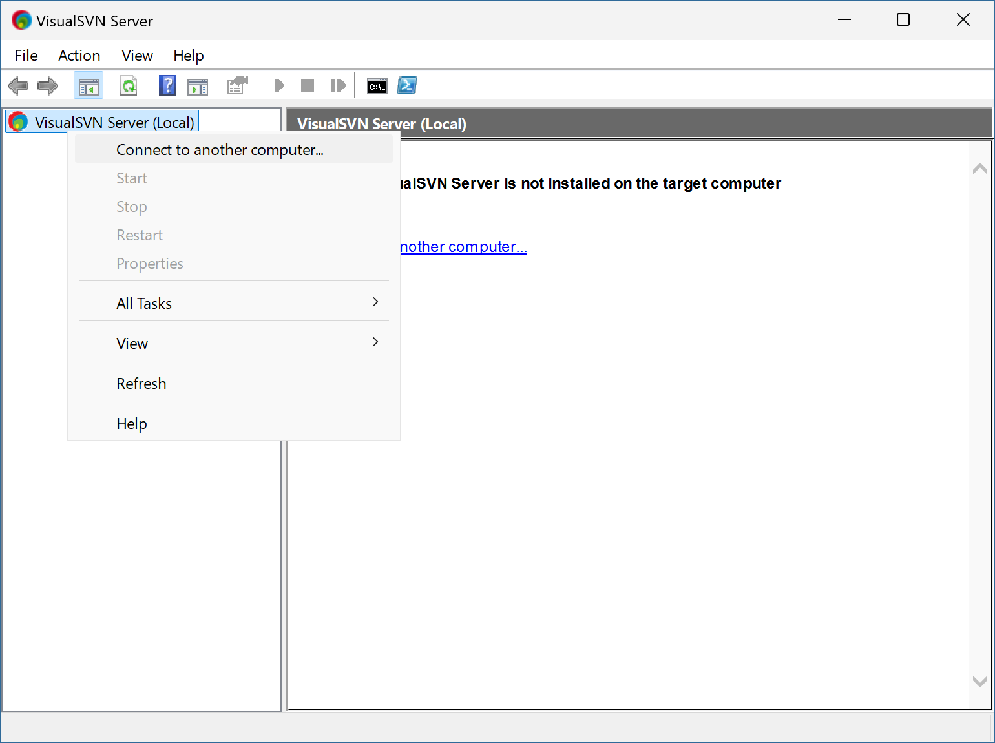Click the Restart server toolbar icon
995x743 pixels.
pos(338,85)
